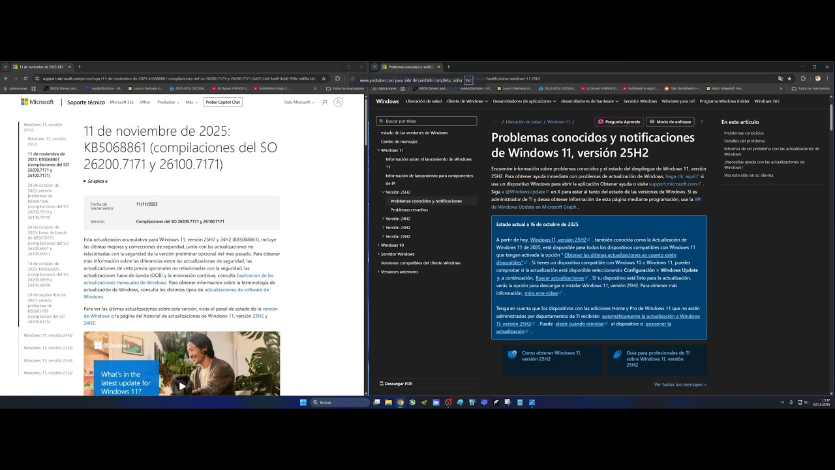Reload the Microsoft support page in left browser
The width and height of the screenshot is (835, 470).
[x=25, y=78]
